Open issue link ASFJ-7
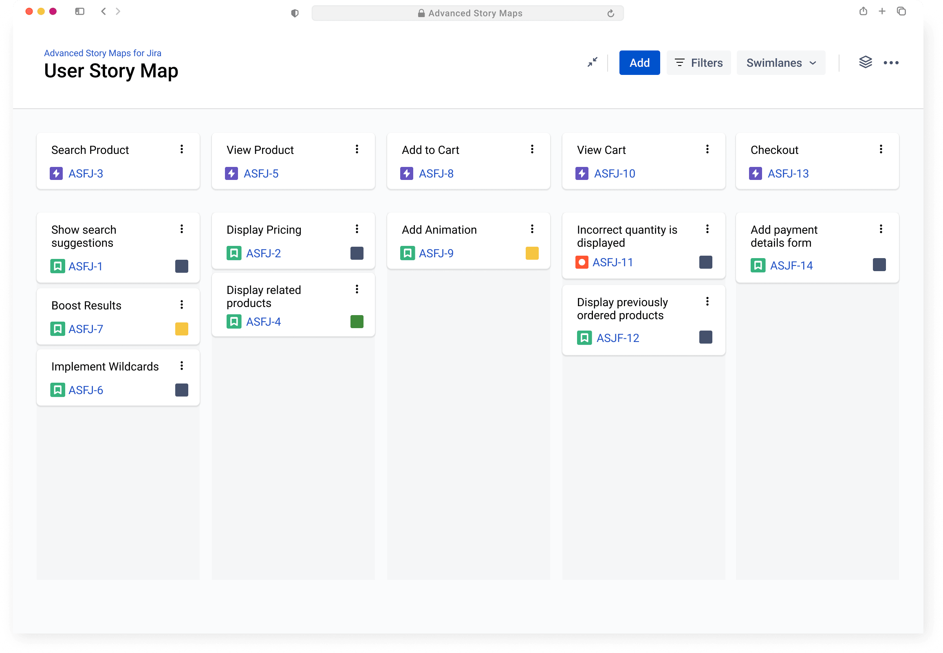This screenshot has height=653, width=943. click(86, 329)
